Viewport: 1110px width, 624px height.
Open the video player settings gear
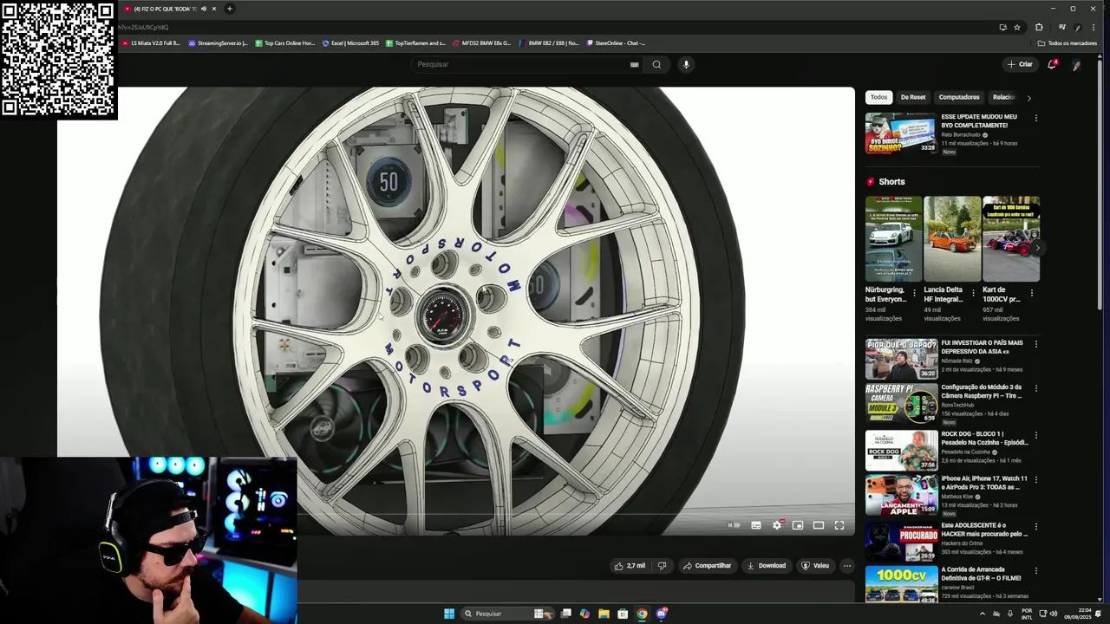[777, 525]
